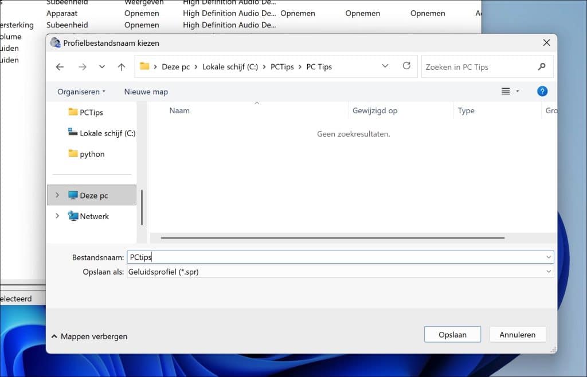
Task: Sort files by the Naam column
Action: 179,110
